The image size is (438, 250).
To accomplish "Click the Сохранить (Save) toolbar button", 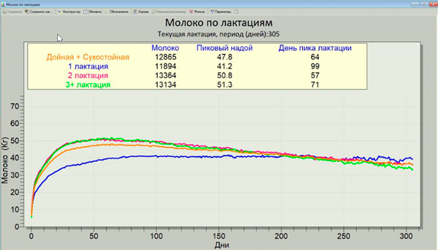I will (13, 12).
